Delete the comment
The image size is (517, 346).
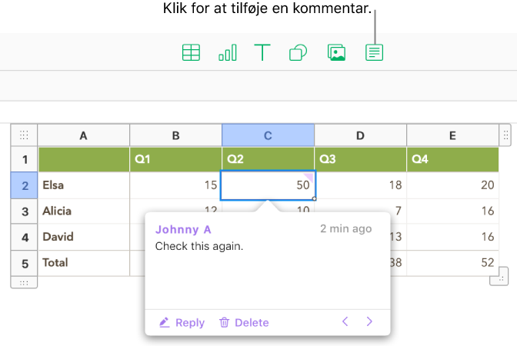[x=244, y=323]
